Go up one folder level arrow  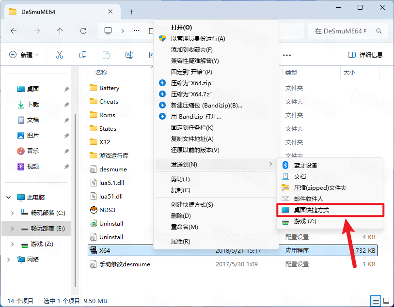pos(60,31)
